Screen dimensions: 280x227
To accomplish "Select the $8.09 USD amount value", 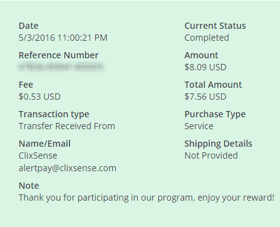I will [x=205, y=67].
